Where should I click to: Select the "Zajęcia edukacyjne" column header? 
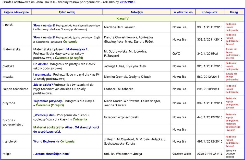pos(16,12)
